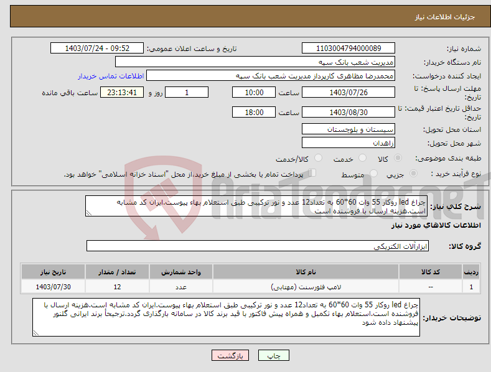Select the کالا radio button
491x372 pixels.
(398, 158)
